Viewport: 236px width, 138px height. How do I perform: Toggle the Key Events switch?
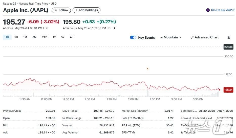click(x=133, y=37)
